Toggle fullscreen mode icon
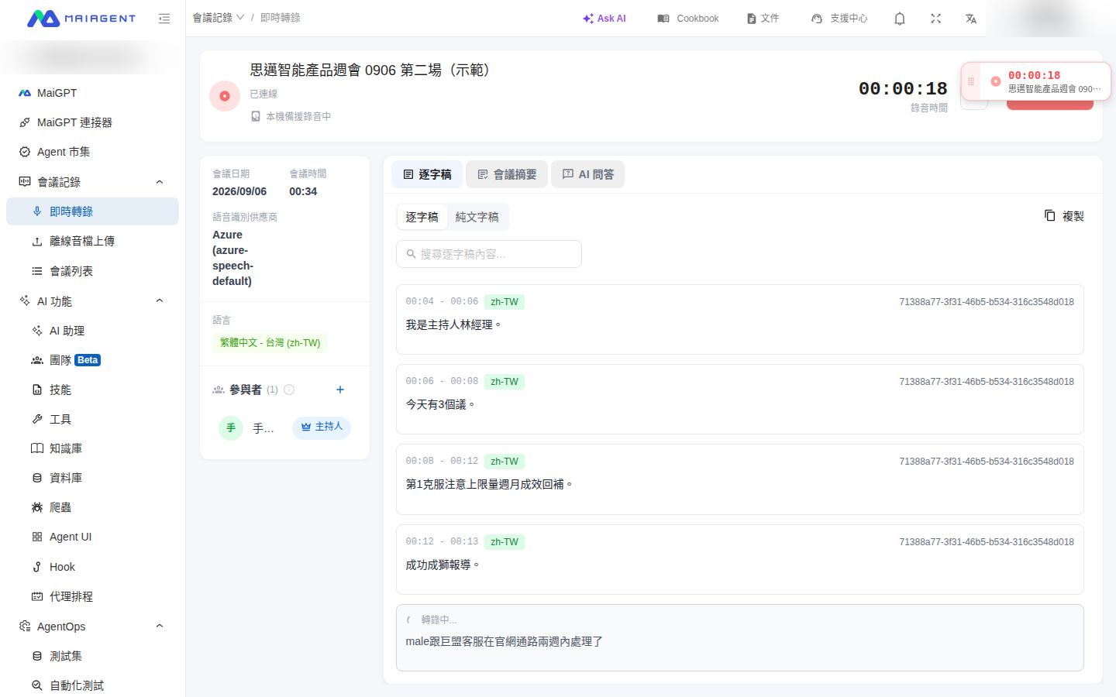 click(x=936, y=19)
